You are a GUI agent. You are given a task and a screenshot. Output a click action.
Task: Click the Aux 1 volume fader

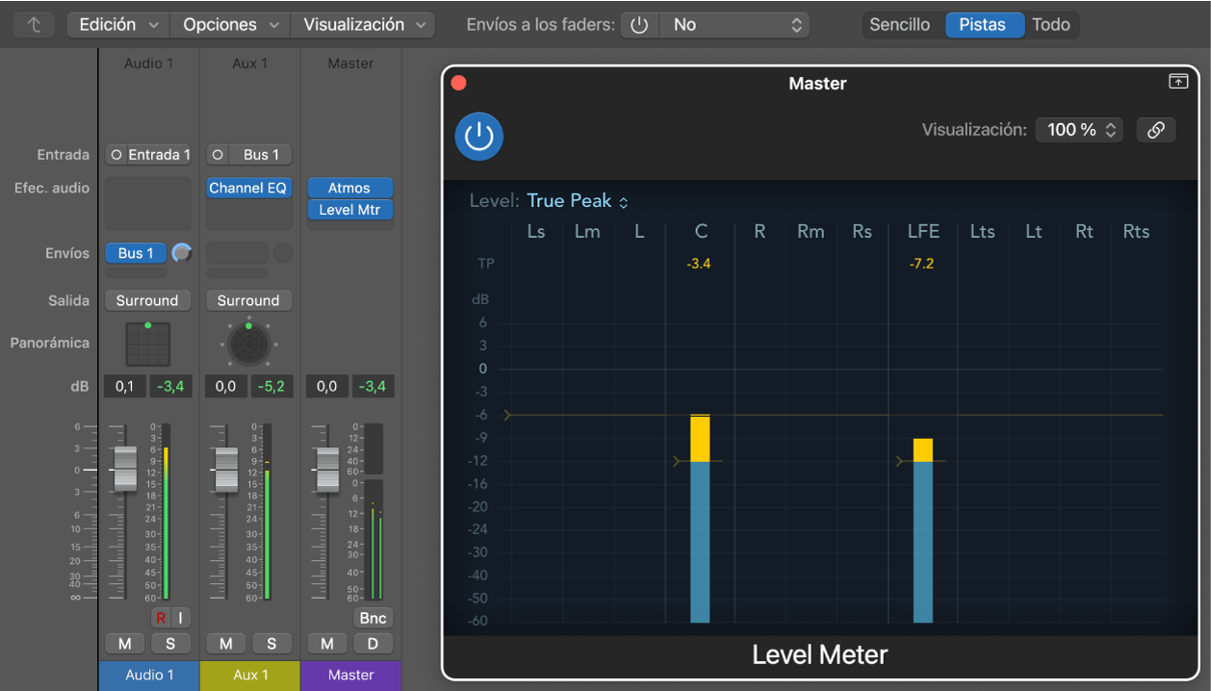226,470
